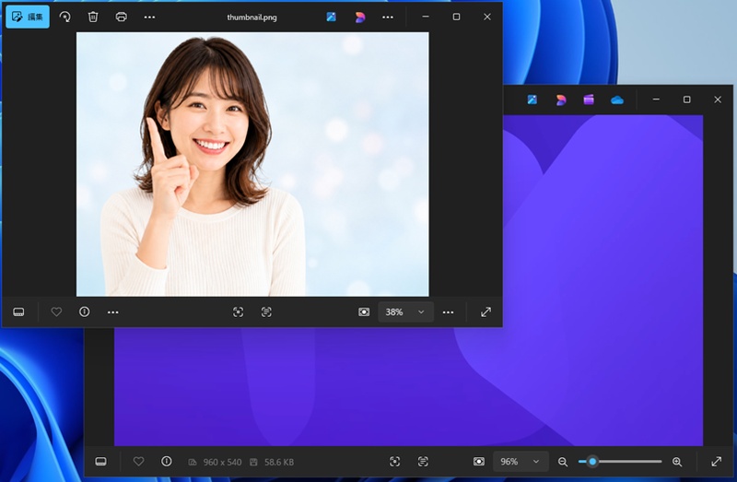The image size is (737, 482).
Task: Click the scan text icon in the back window
Action: click(x=423, y=462)
